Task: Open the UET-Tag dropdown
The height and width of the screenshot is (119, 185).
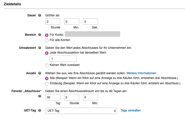Action: pos(81,111)
